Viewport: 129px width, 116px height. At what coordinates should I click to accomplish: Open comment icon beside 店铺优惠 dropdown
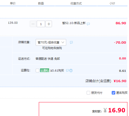click(x=71, y=42)
